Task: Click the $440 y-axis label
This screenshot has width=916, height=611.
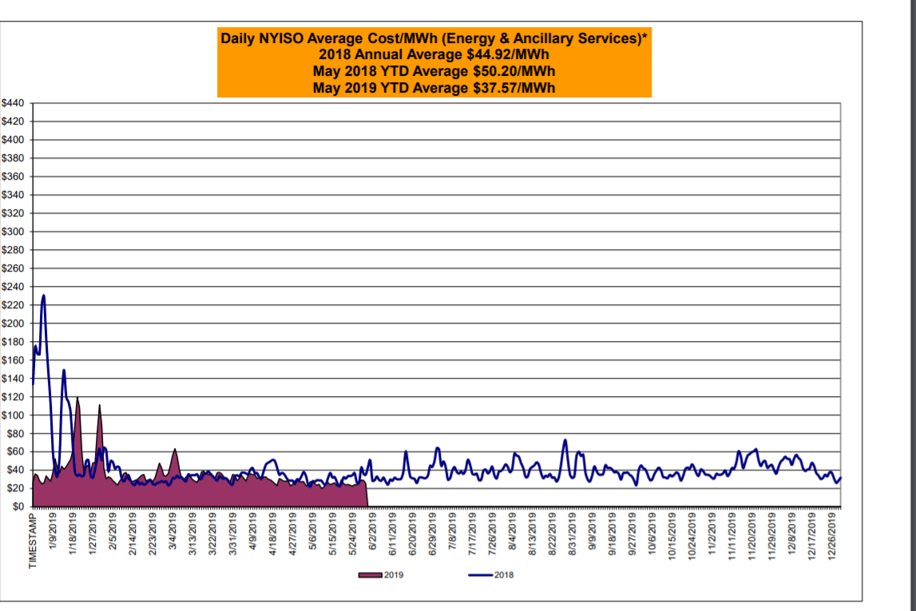Action: 14,104
